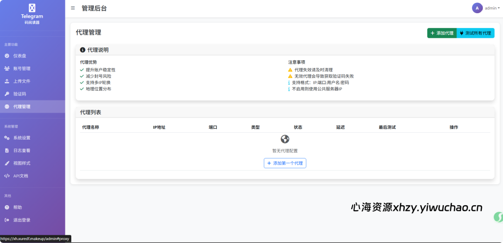This screenshot has height=243, width=503.
Task: Click the upload icon next to 上传文件
Action: (7, 81)
